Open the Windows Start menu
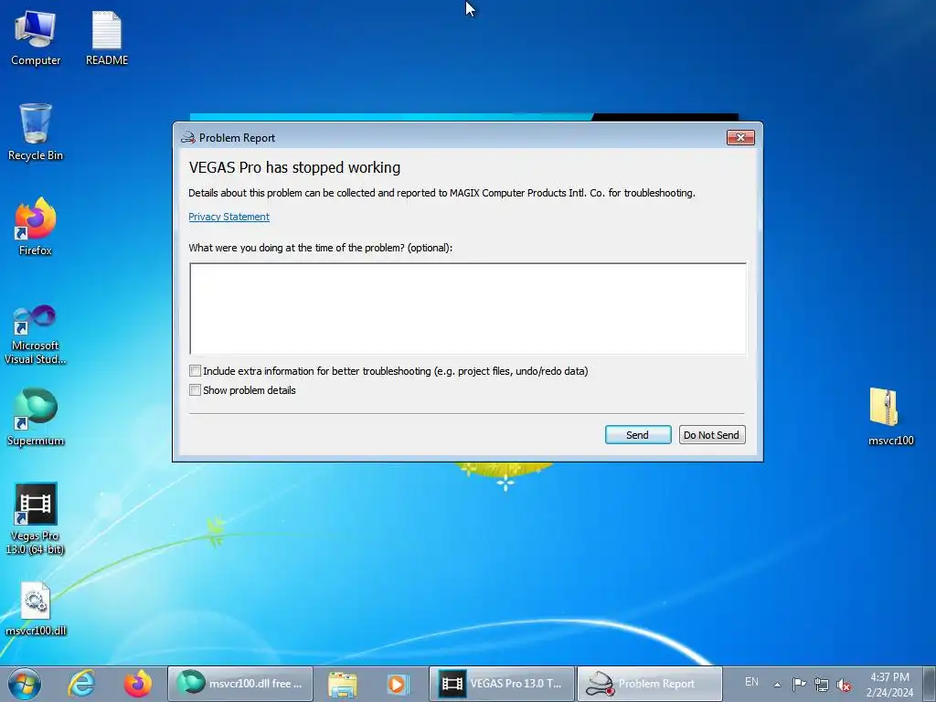This screenshot has width=936, height=702. [x=25, y=684]
